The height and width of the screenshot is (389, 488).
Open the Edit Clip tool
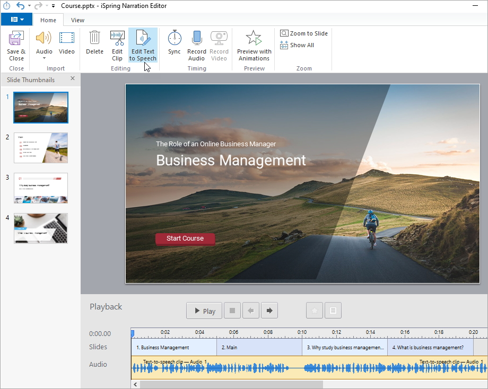click(117, 46)
